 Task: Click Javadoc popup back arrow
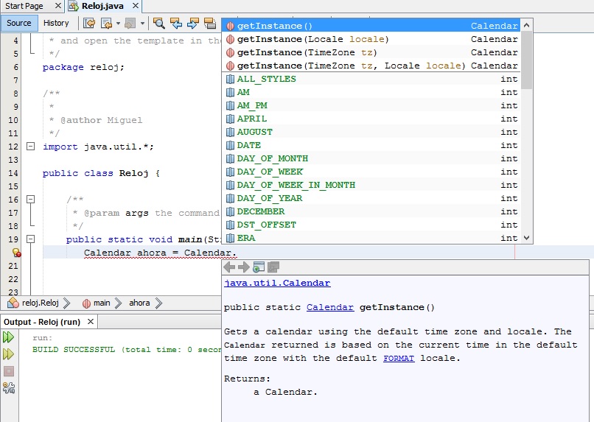[230, 267]
